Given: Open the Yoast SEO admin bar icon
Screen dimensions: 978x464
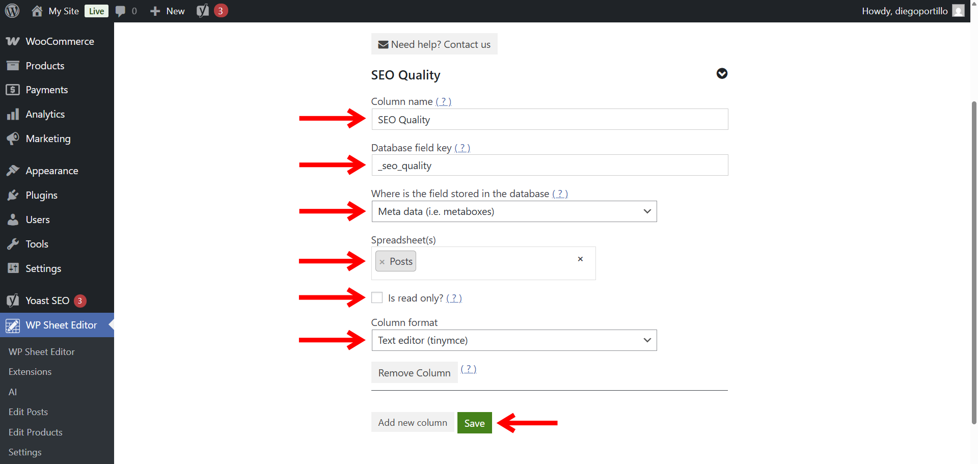Looking at the screenshot, I should 203,11.
